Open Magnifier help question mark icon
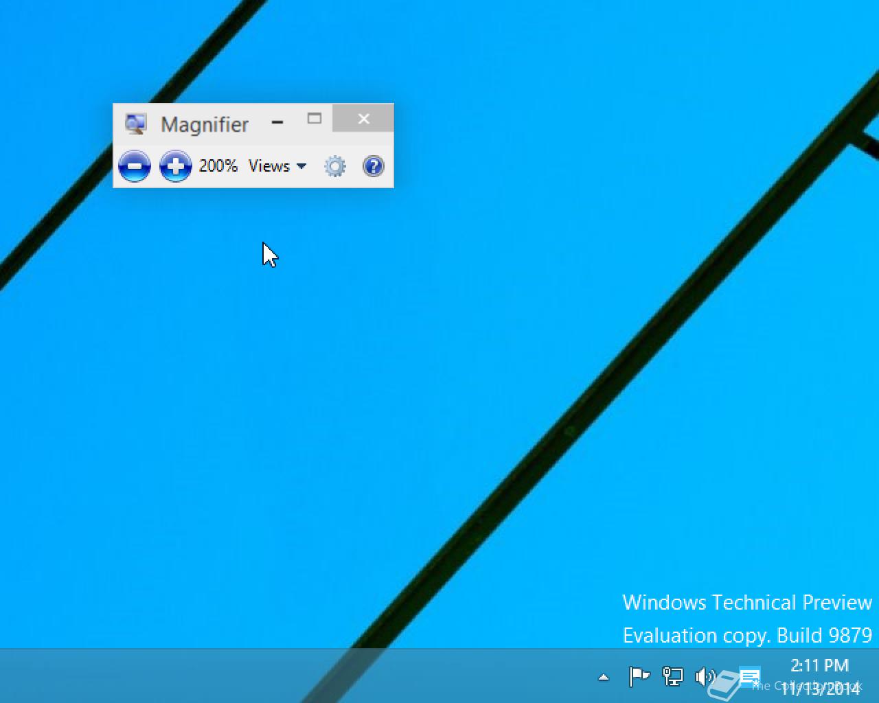The height and width of the screenshot is (703, 879). [374, 166]
